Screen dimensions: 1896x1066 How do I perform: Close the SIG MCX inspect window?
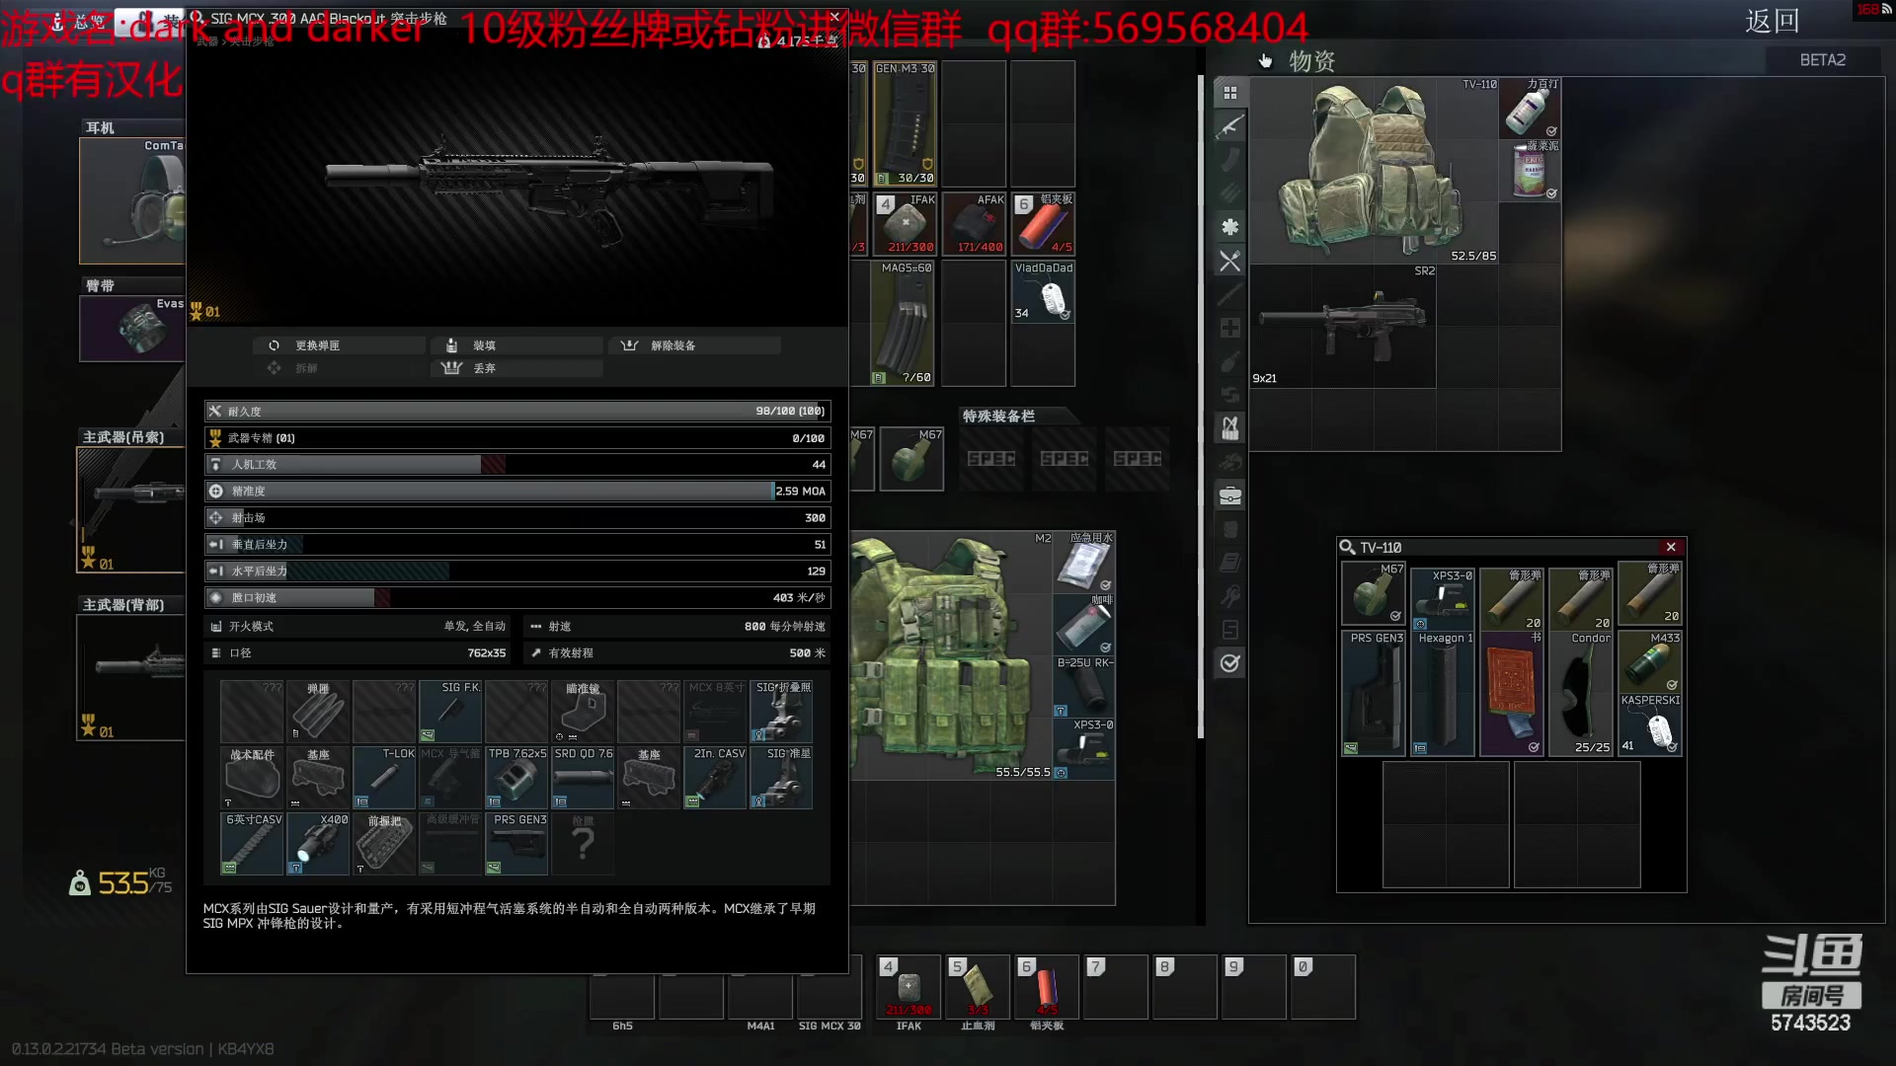834,17
